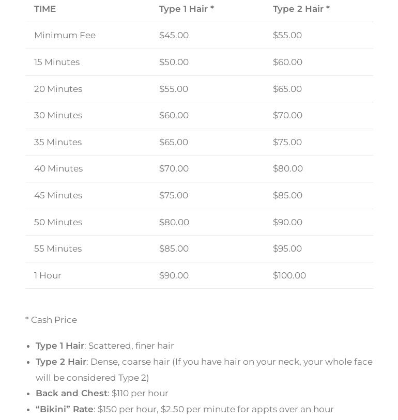This screenshot has width=398, height=420.
Task: Click the $45.00 minimum fee price
Action: [x=174, y=35]
